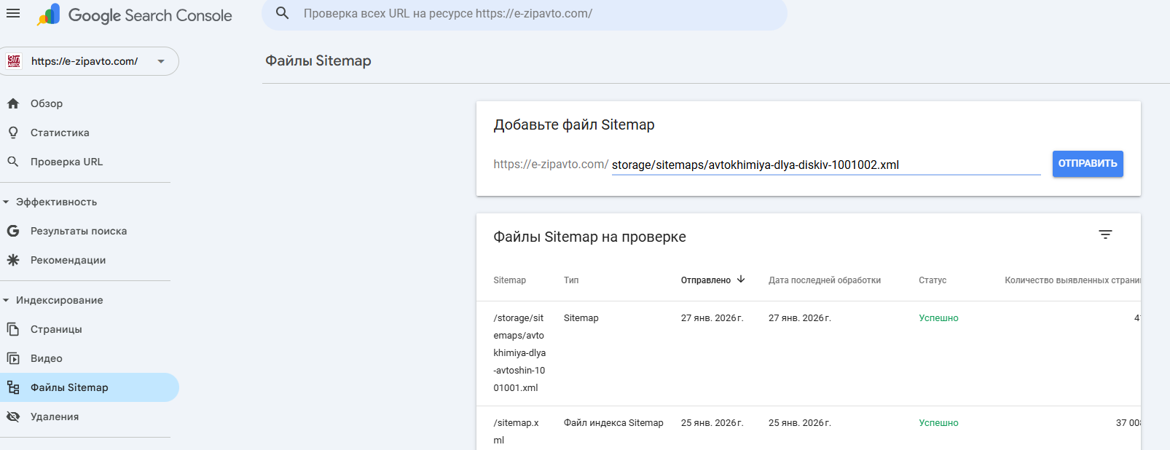Click the Результаты поиска Google icon
Screen dimensions: 1170x450
(x=13, y=231)
